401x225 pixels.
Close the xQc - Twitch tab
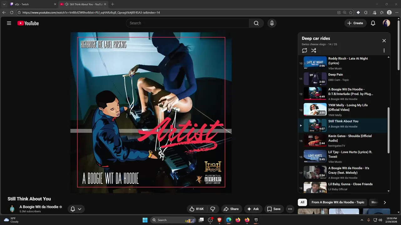[x=55, y=4]
